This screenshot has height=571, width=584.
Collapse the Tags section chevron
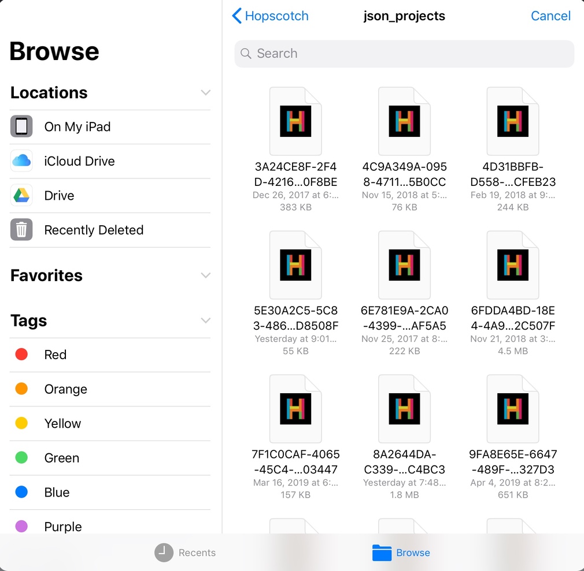click(x=206, y=320)
